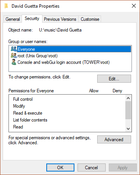Click the permissions list scrollbar thumb
140x175 pixels.
pos(128,110)
